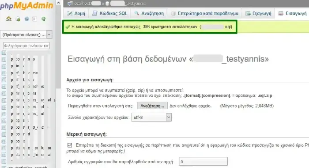Image resolution: width=309 pixels, height=168 pixels.
Task: Select the Εισαγωγή tab
Action: pos(292,13)
